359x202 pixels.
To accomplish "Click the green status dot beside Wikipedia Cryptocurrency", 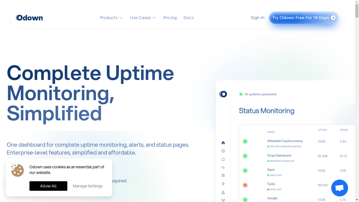I will (x=245, y=141).
